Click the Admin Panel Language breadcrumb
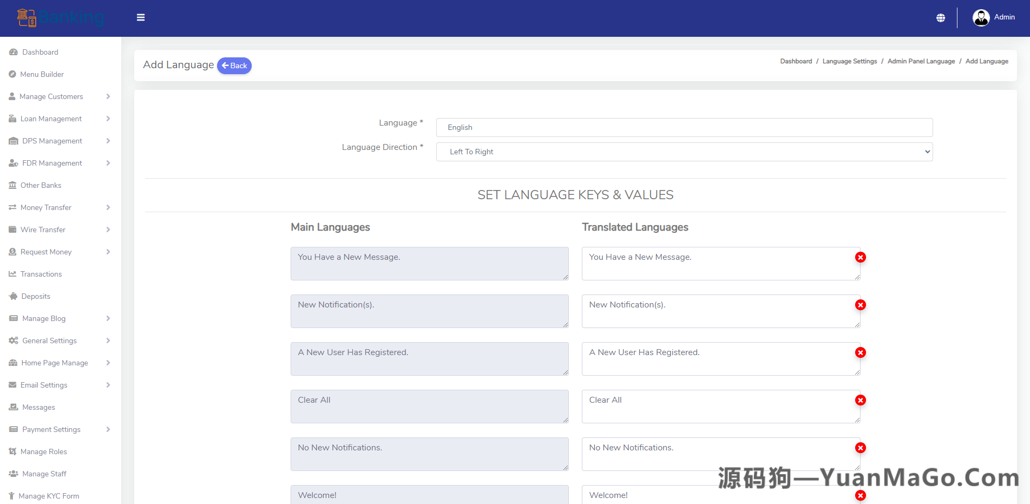Image resolution: width=1030 pixels, height=504 pixels. click(x=921, y=61)
